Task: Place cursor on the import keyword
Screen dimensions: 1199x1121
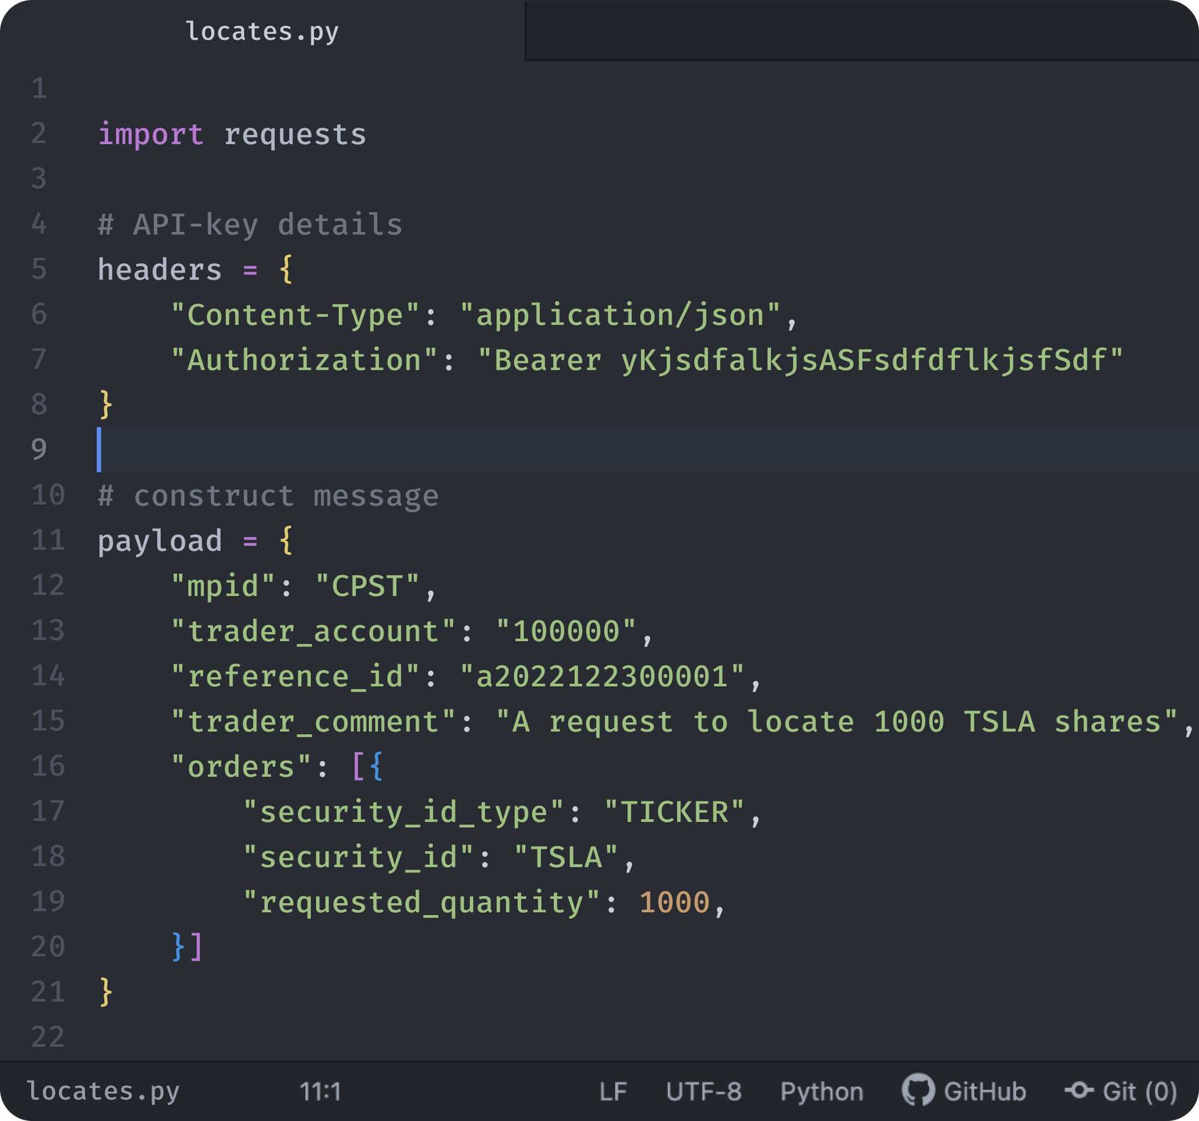Action: click(x=151, y=134)
